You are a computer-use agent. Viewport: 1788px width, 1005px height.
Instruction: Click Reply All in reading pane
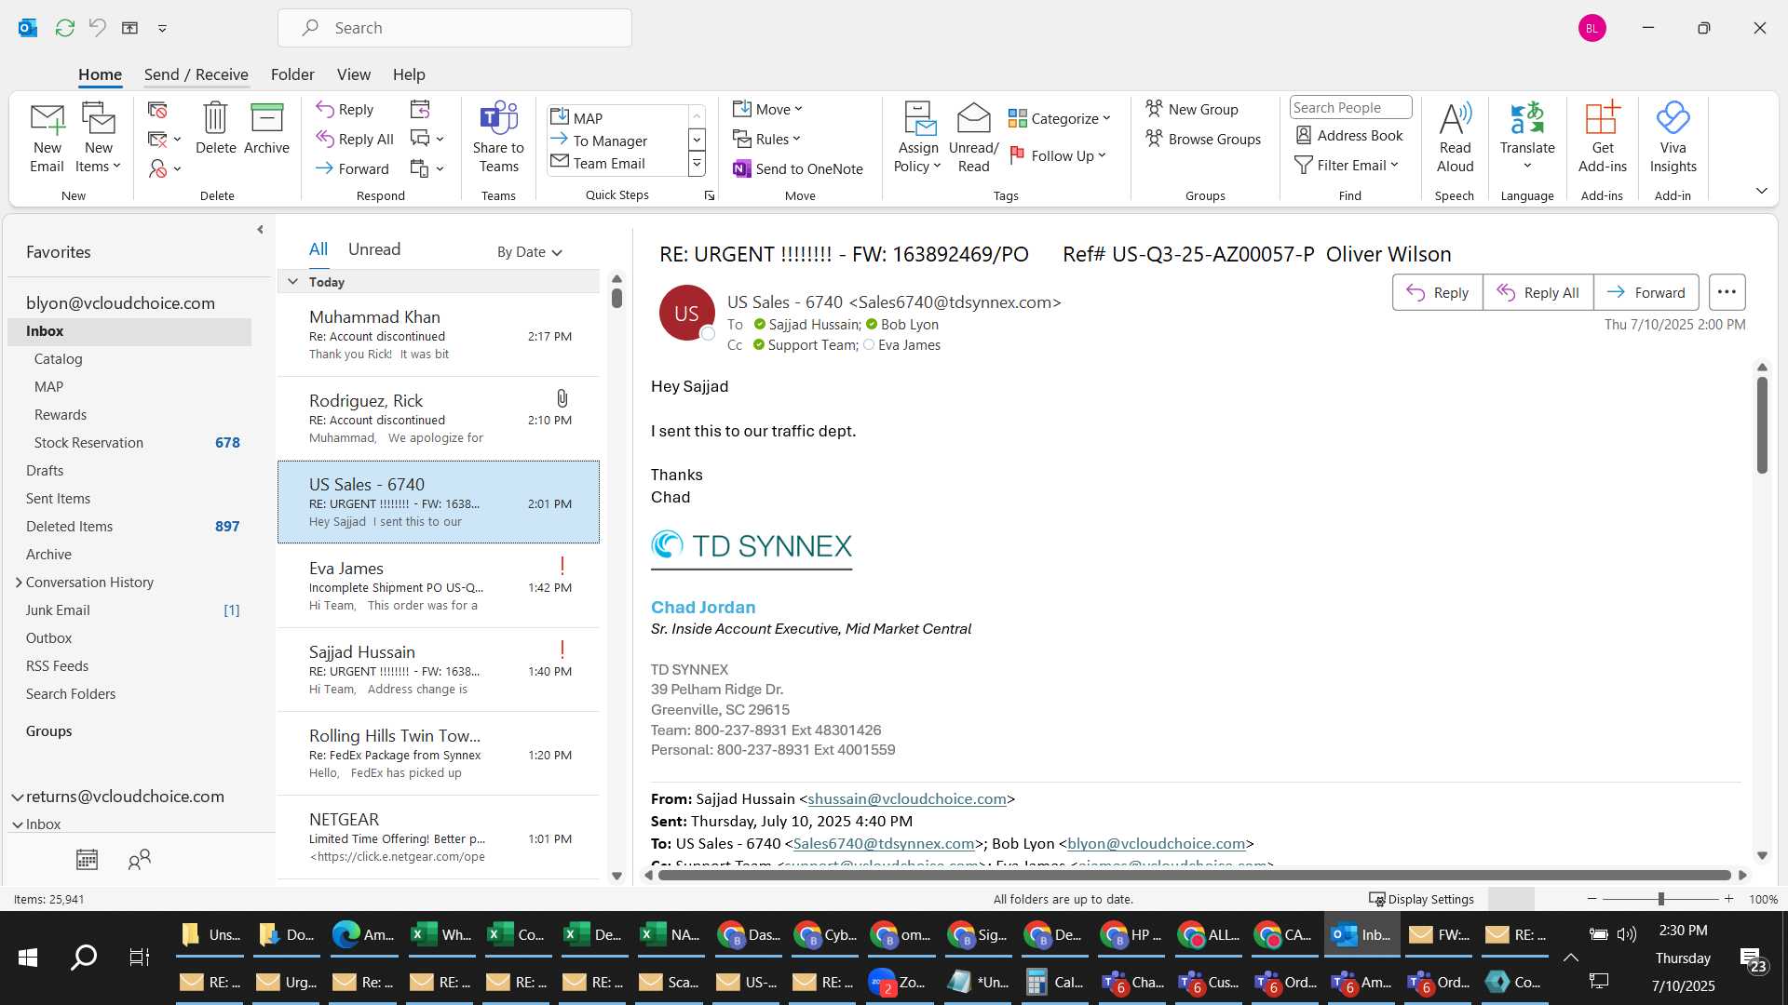click(x=1537, y=292)
